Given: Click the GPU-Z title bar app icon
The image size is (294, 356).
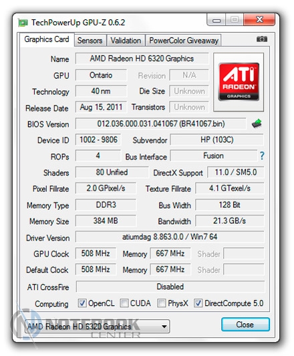Looking at the screenshot, I should tap(23, 23).
